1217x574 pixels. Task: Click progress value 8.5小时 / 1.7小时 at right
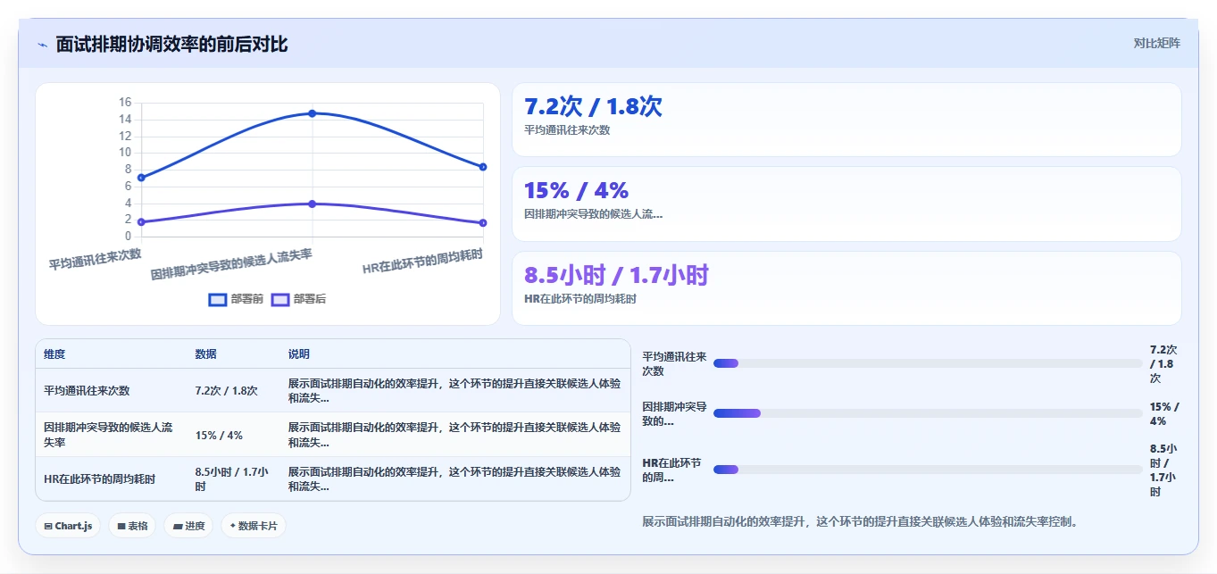click(x=1163, y=470)
